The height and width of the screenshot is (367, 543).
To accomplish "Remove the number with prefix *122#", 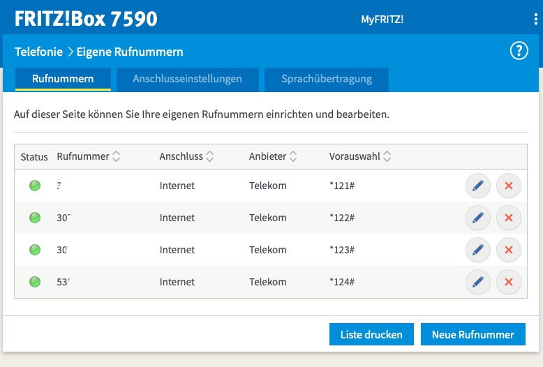I will coord(509,218).
